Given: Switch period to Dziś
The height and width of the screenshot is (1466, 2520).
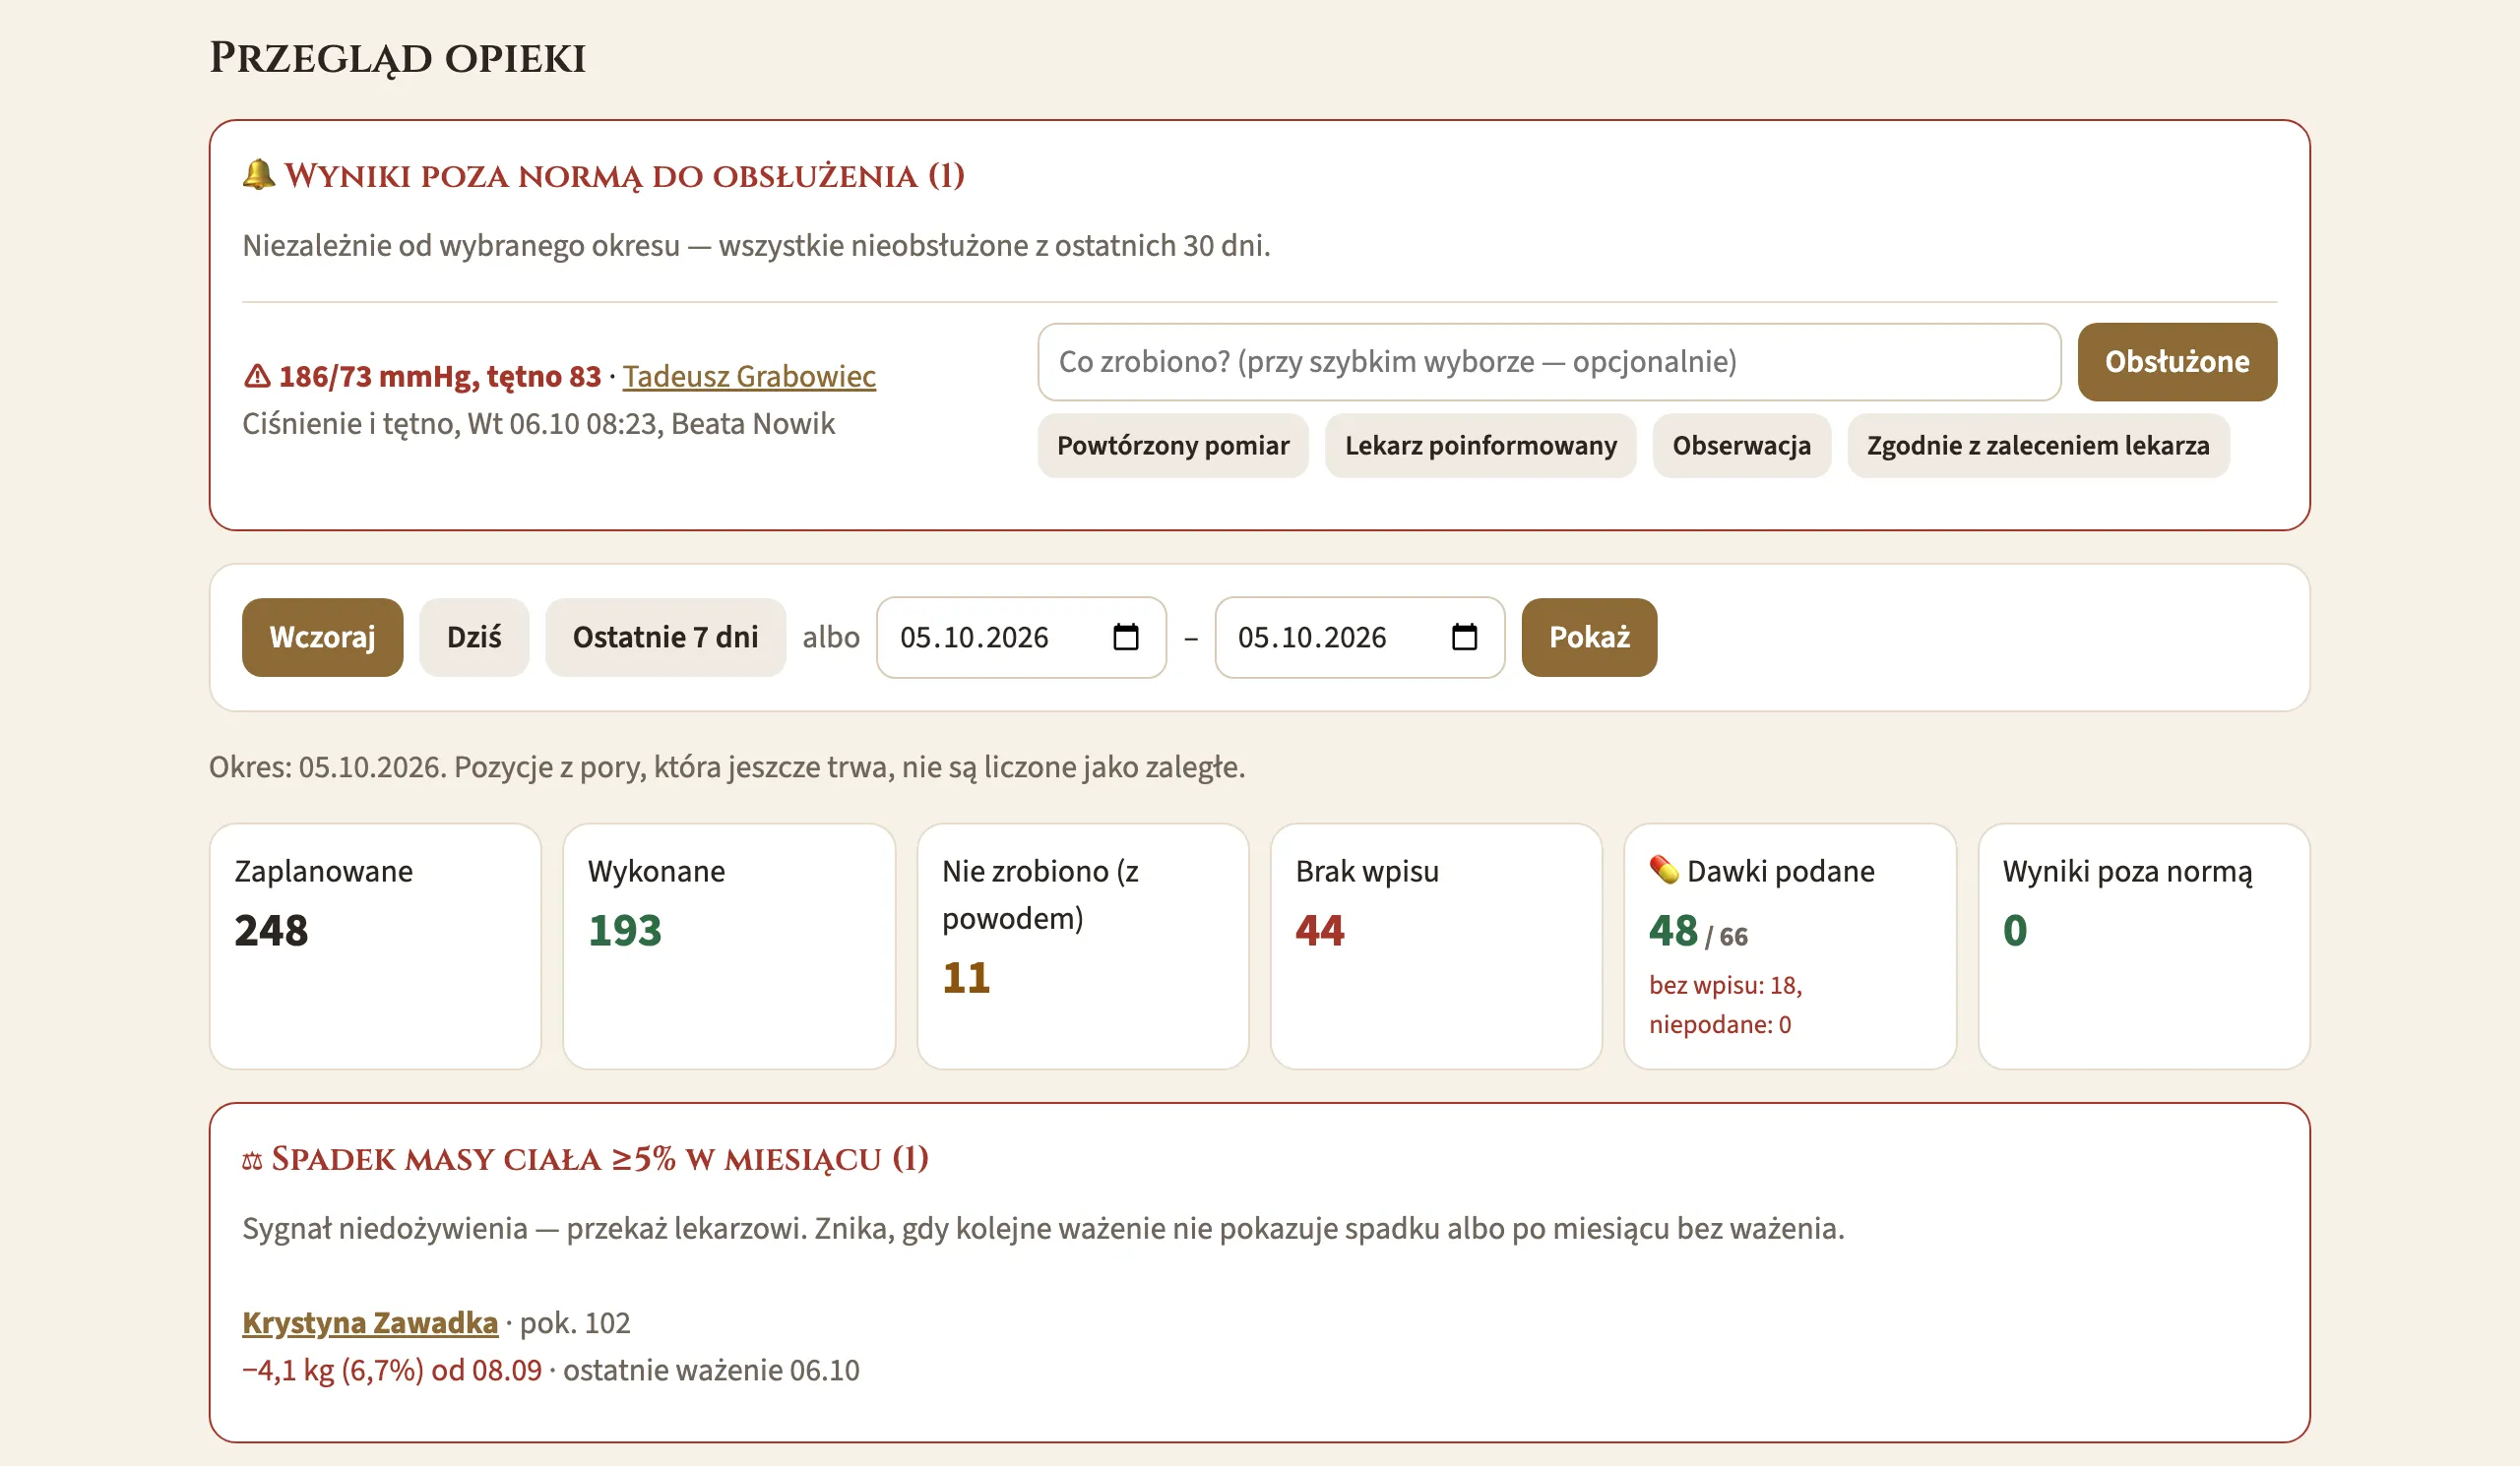Looking at the screenshot, I should pyautogui.click(x=474, y=638).
